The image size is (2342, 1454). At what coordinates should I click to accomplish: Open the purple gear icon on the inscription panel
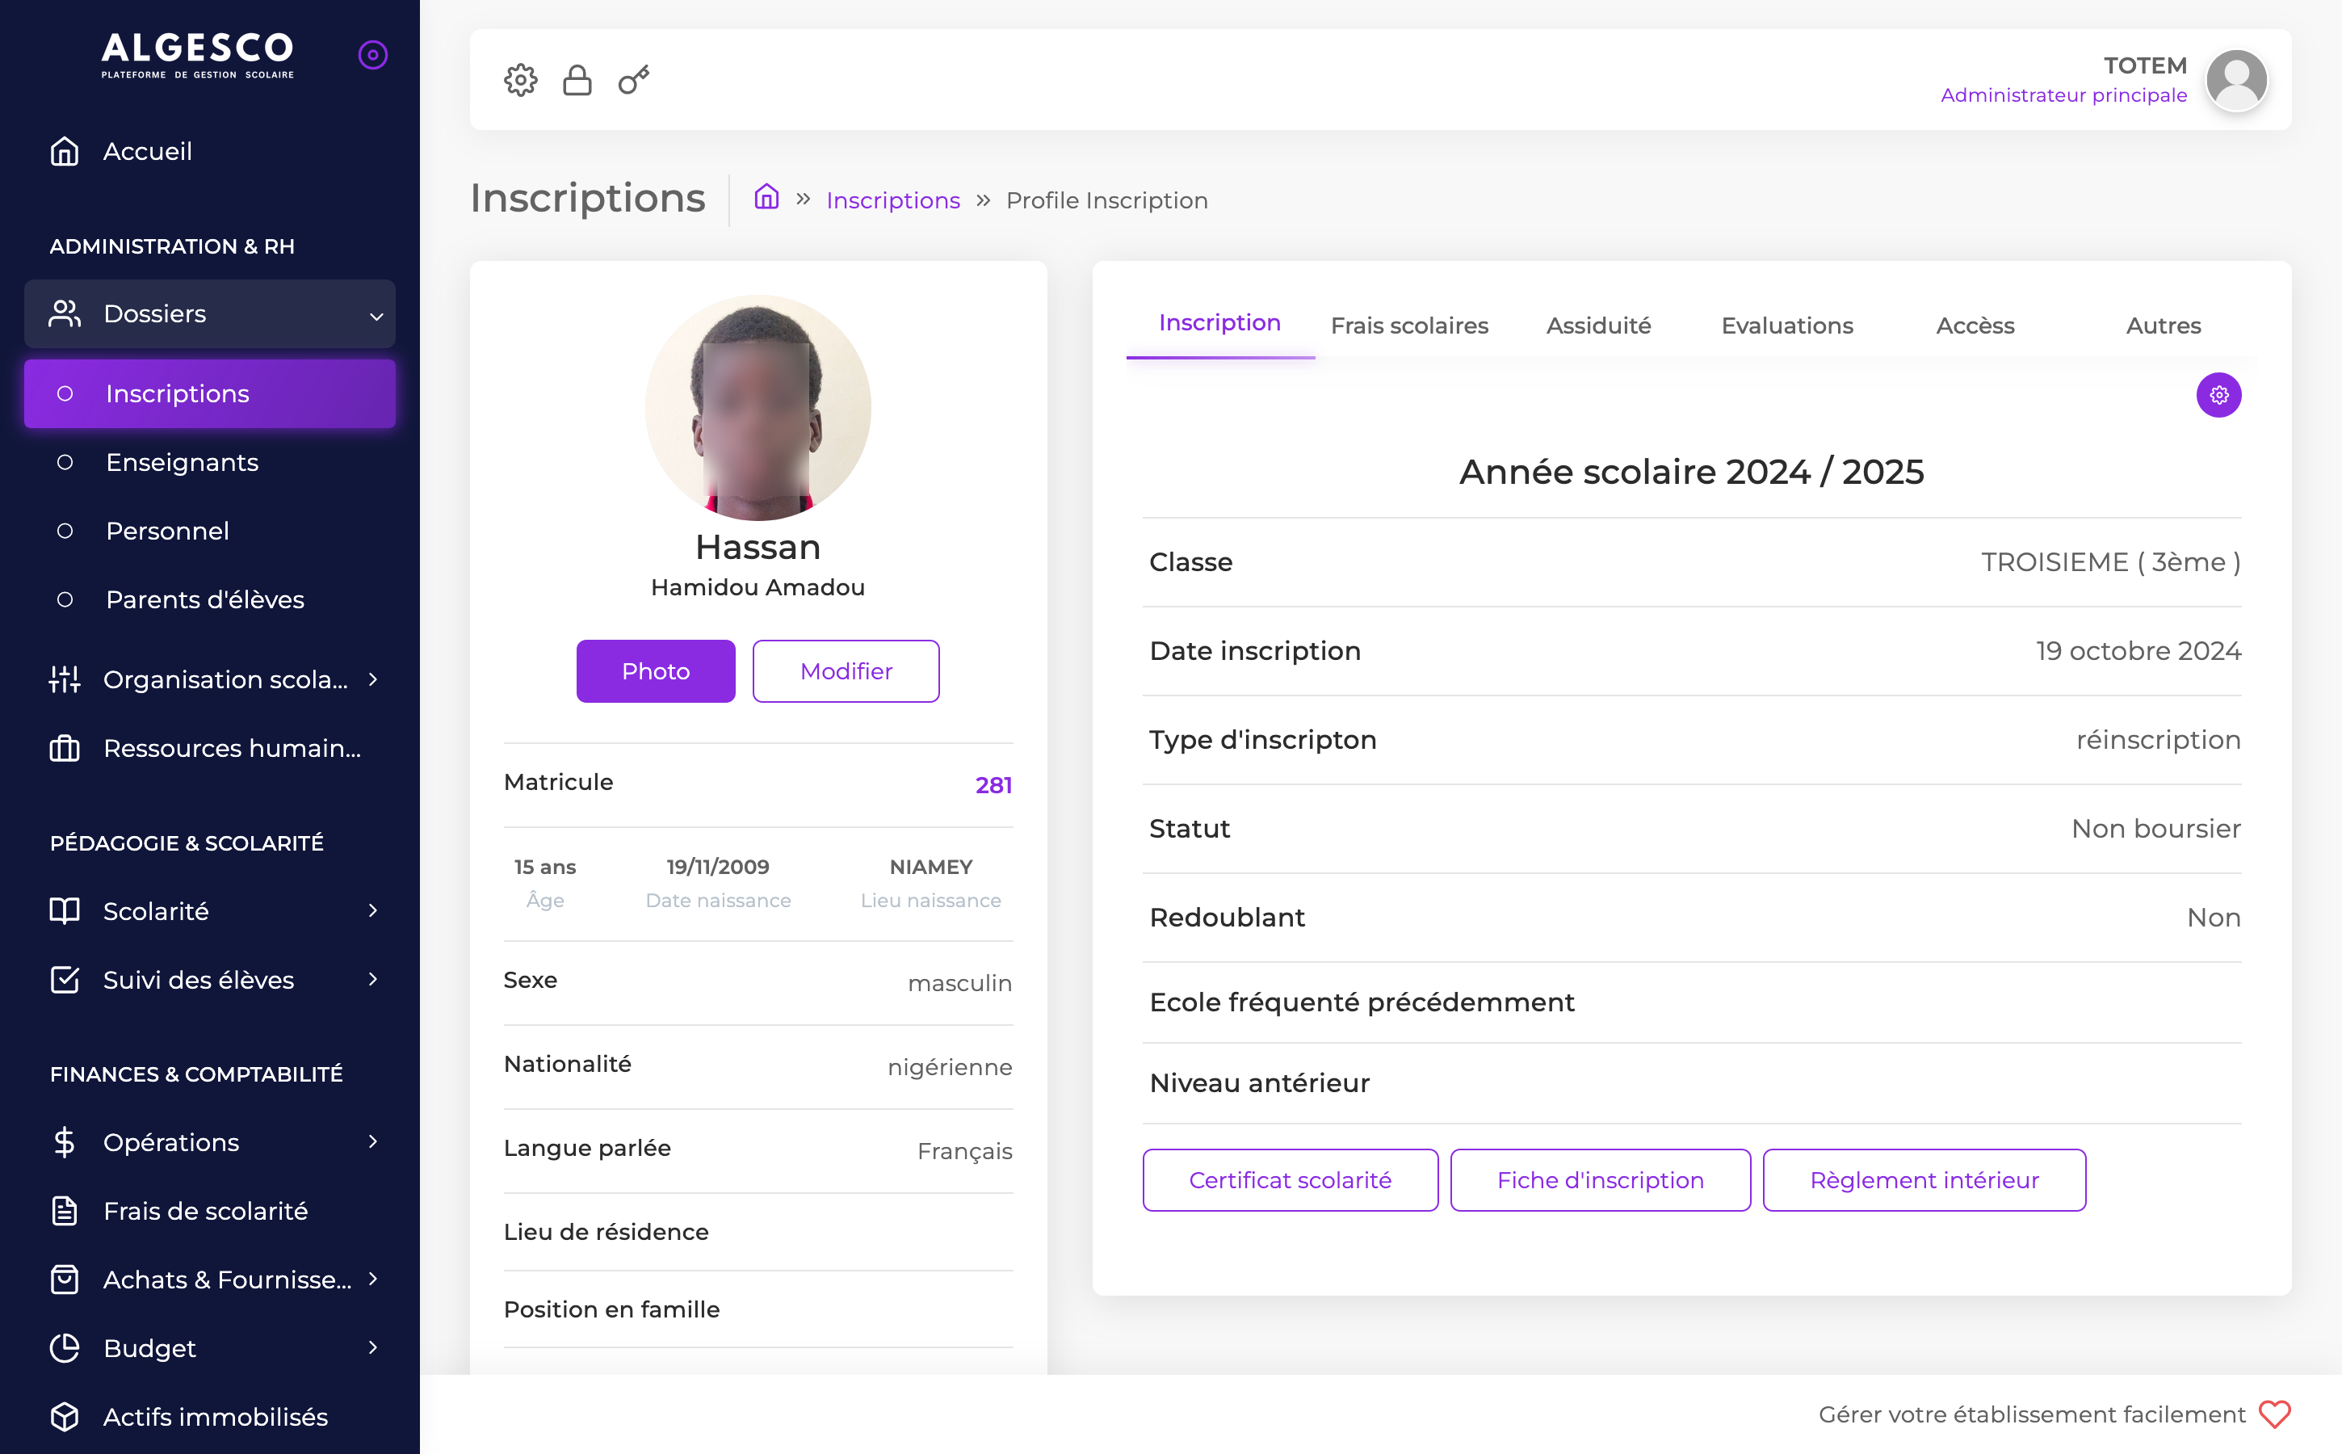[x=2219, y=394]
